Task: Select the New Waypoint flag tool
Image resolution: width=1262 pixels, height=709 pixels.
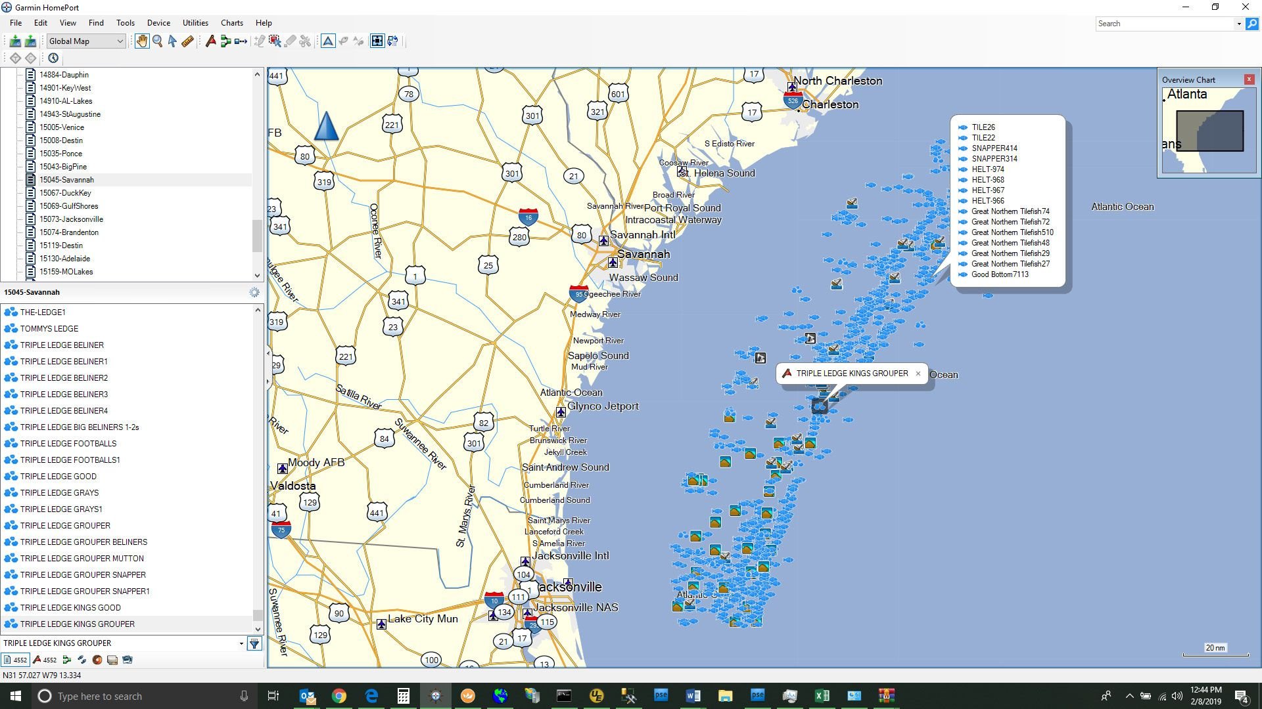Action: click(210, 41)
